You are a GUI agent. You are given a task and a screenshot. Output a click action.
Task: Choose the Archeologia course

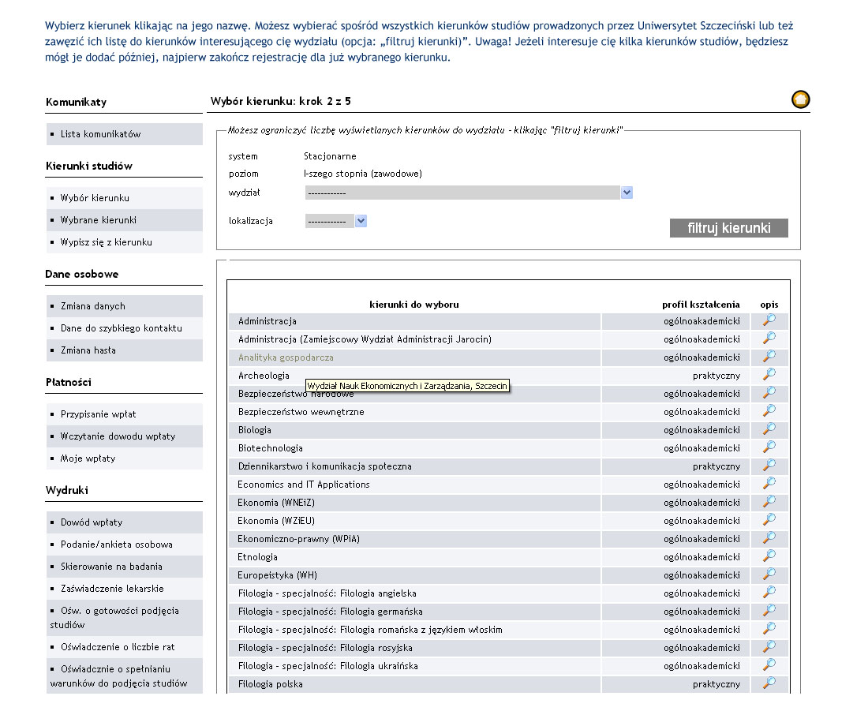pos(264,376)
